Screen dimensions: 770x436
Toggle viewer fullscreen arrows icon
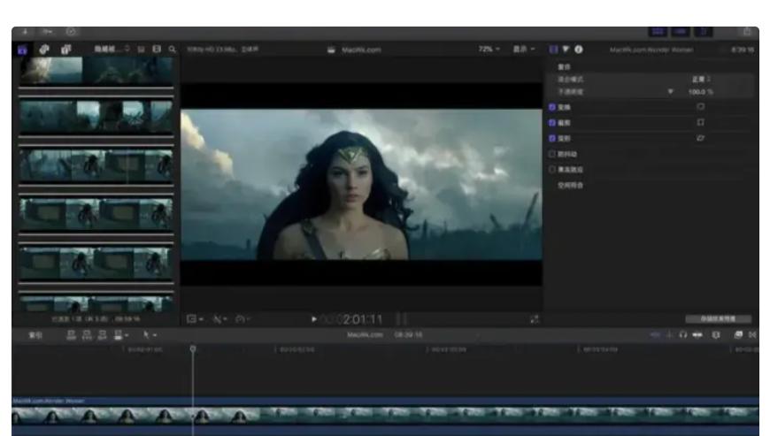pyautogui.click(x=534, y=319)
